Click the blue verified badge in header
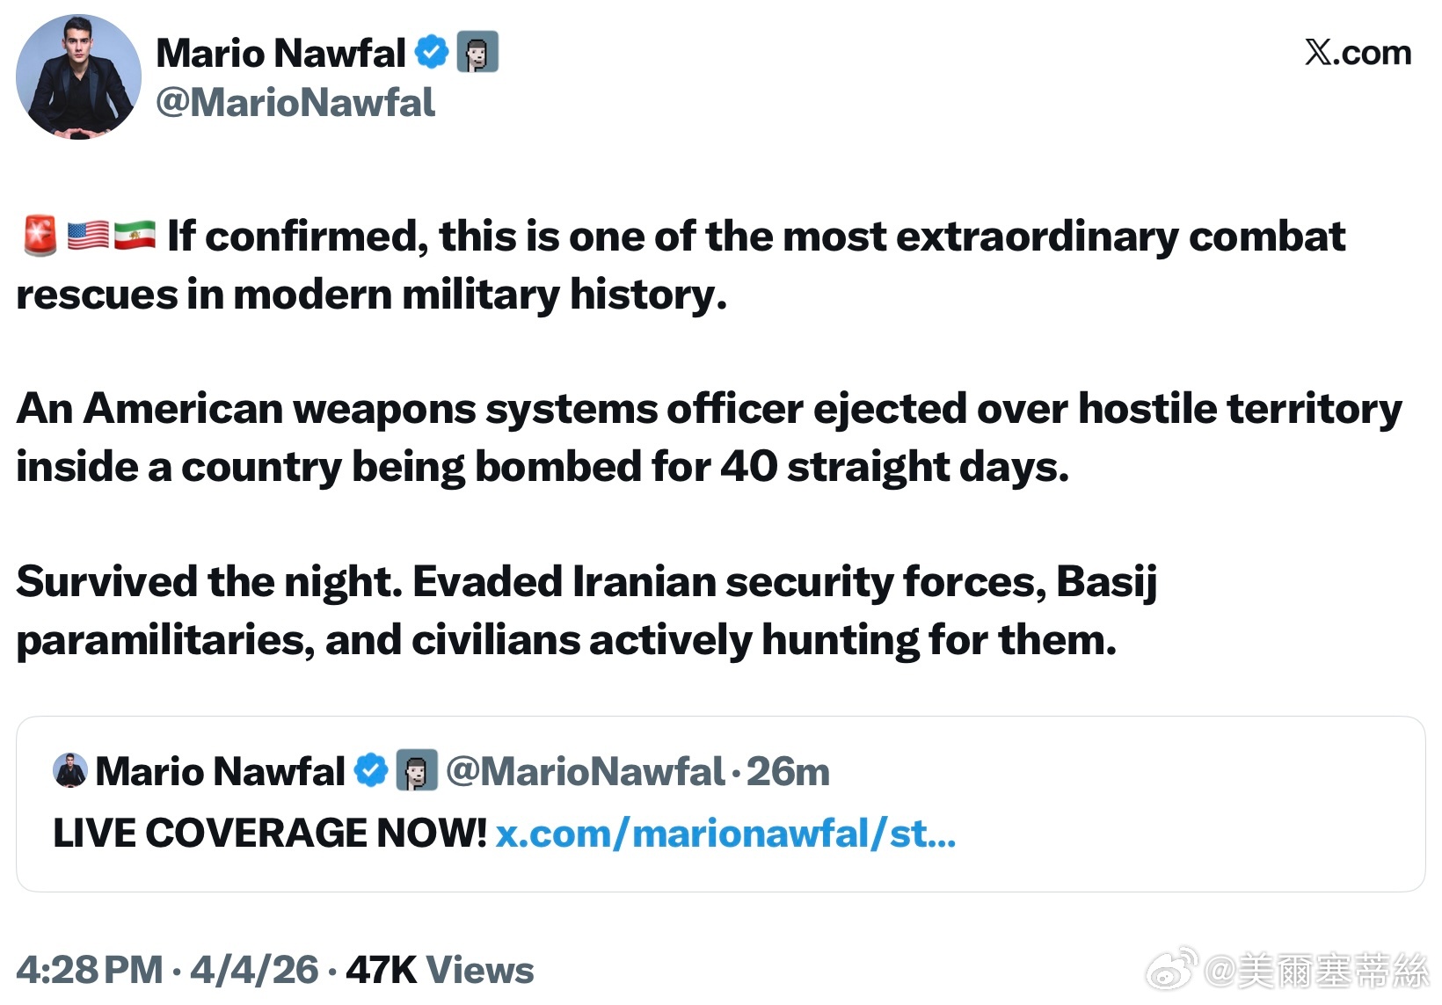 coord(432,53)
